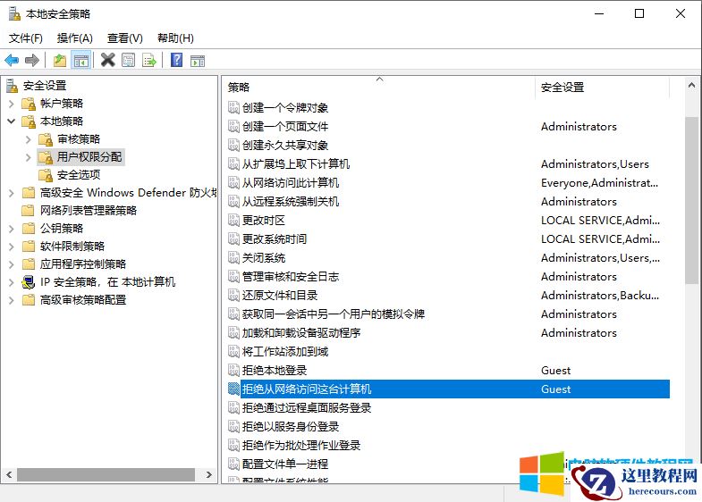702x502 pixels.
Task: Click the Forward arrow toolbar icon
Action: coord(32,60)
